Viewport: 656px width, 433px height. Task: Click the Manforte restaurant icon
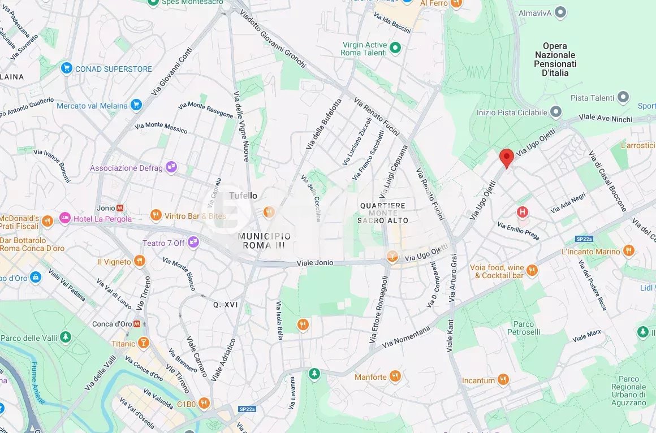(x=395, y=376)
